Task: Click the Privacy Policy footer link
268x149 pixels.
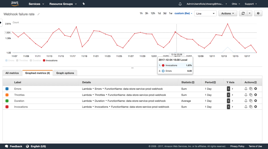Action: pos(237,146)
